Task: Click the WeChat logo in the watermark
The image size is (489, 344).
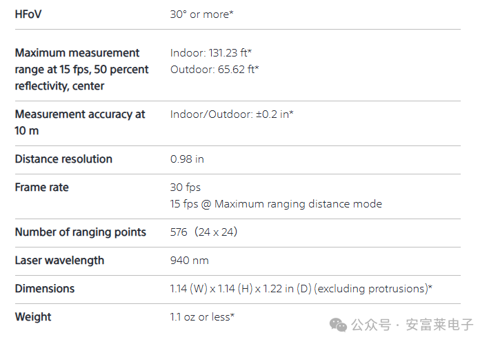Action: pos(338,325)
